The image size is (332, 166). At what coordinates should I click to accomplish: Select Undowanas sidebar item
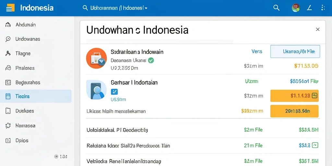(x=28, y=39)
